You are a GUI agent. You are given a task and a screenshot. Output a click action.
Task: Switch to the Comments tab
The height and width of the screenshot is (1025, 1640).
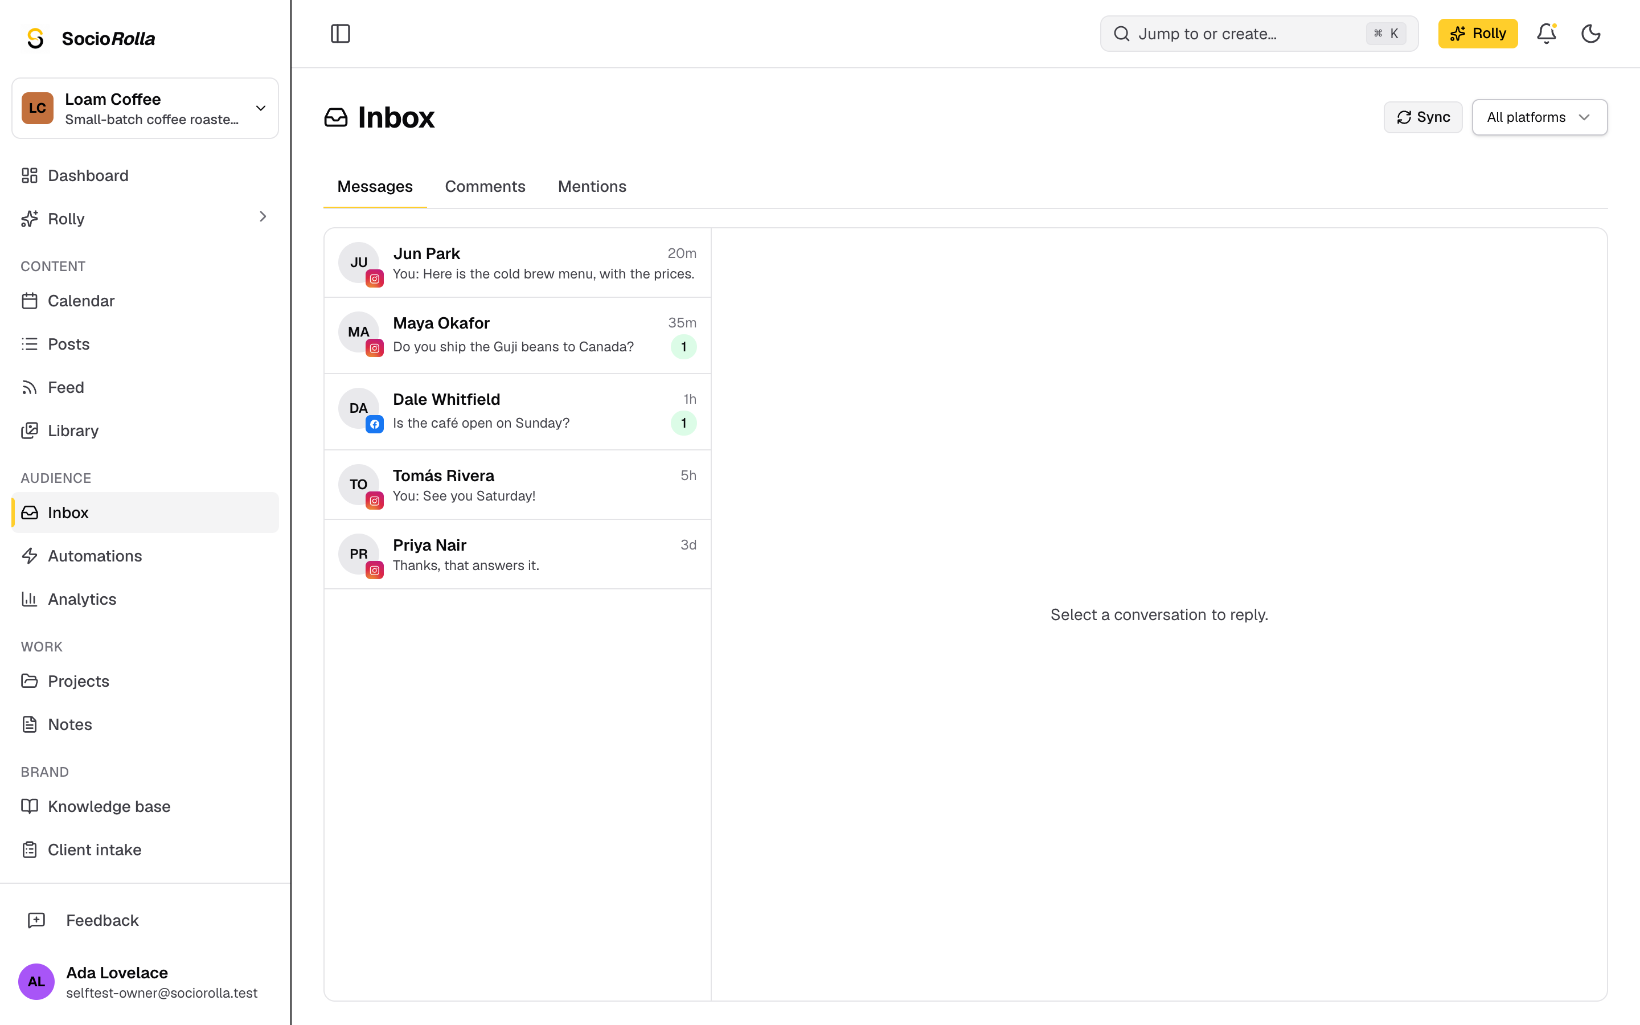coord(485,186)
